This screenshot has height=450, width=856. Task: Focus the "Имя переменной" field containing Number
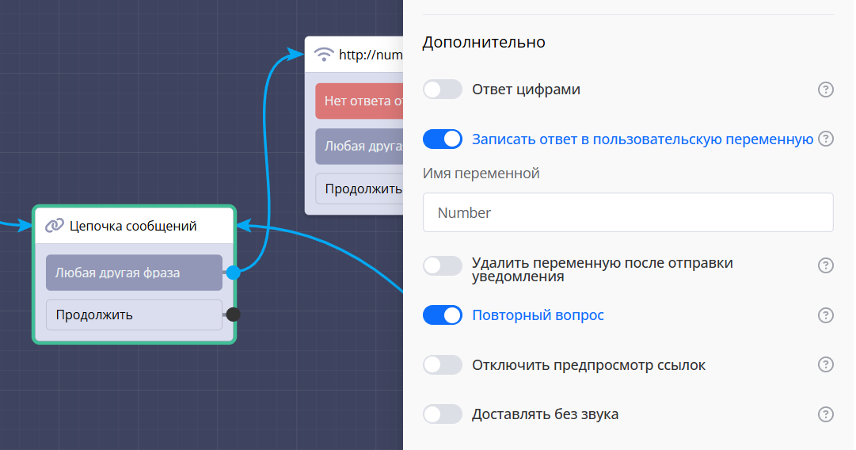(627, 212)
